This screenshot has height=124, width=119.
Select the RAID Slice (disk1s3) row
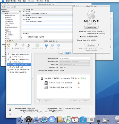[x=64, y=87]
